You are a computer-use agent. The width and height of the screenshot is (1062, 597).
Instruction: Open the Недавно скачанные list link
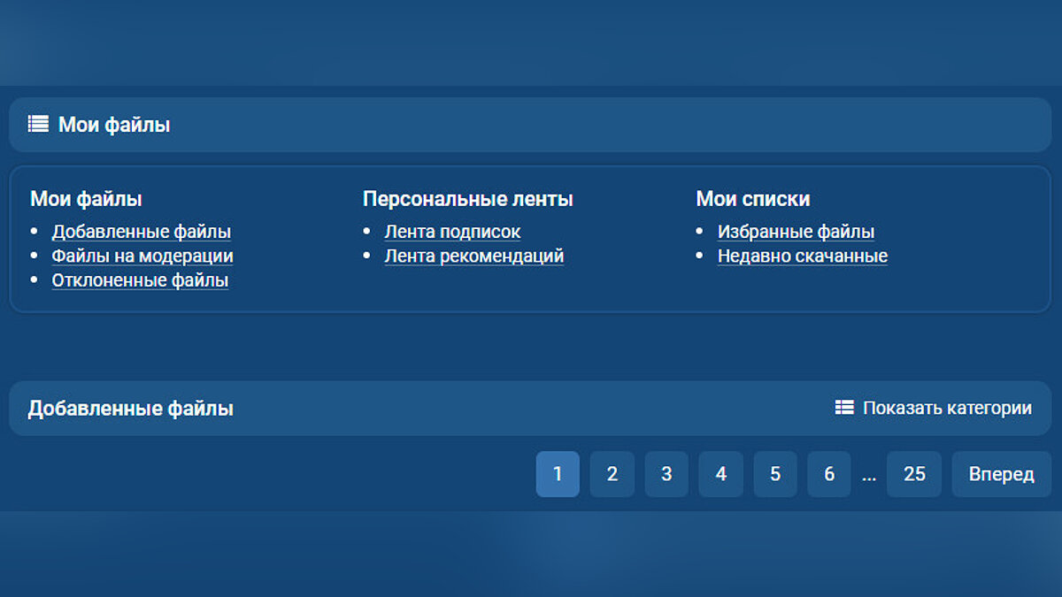tap(802, 256)
